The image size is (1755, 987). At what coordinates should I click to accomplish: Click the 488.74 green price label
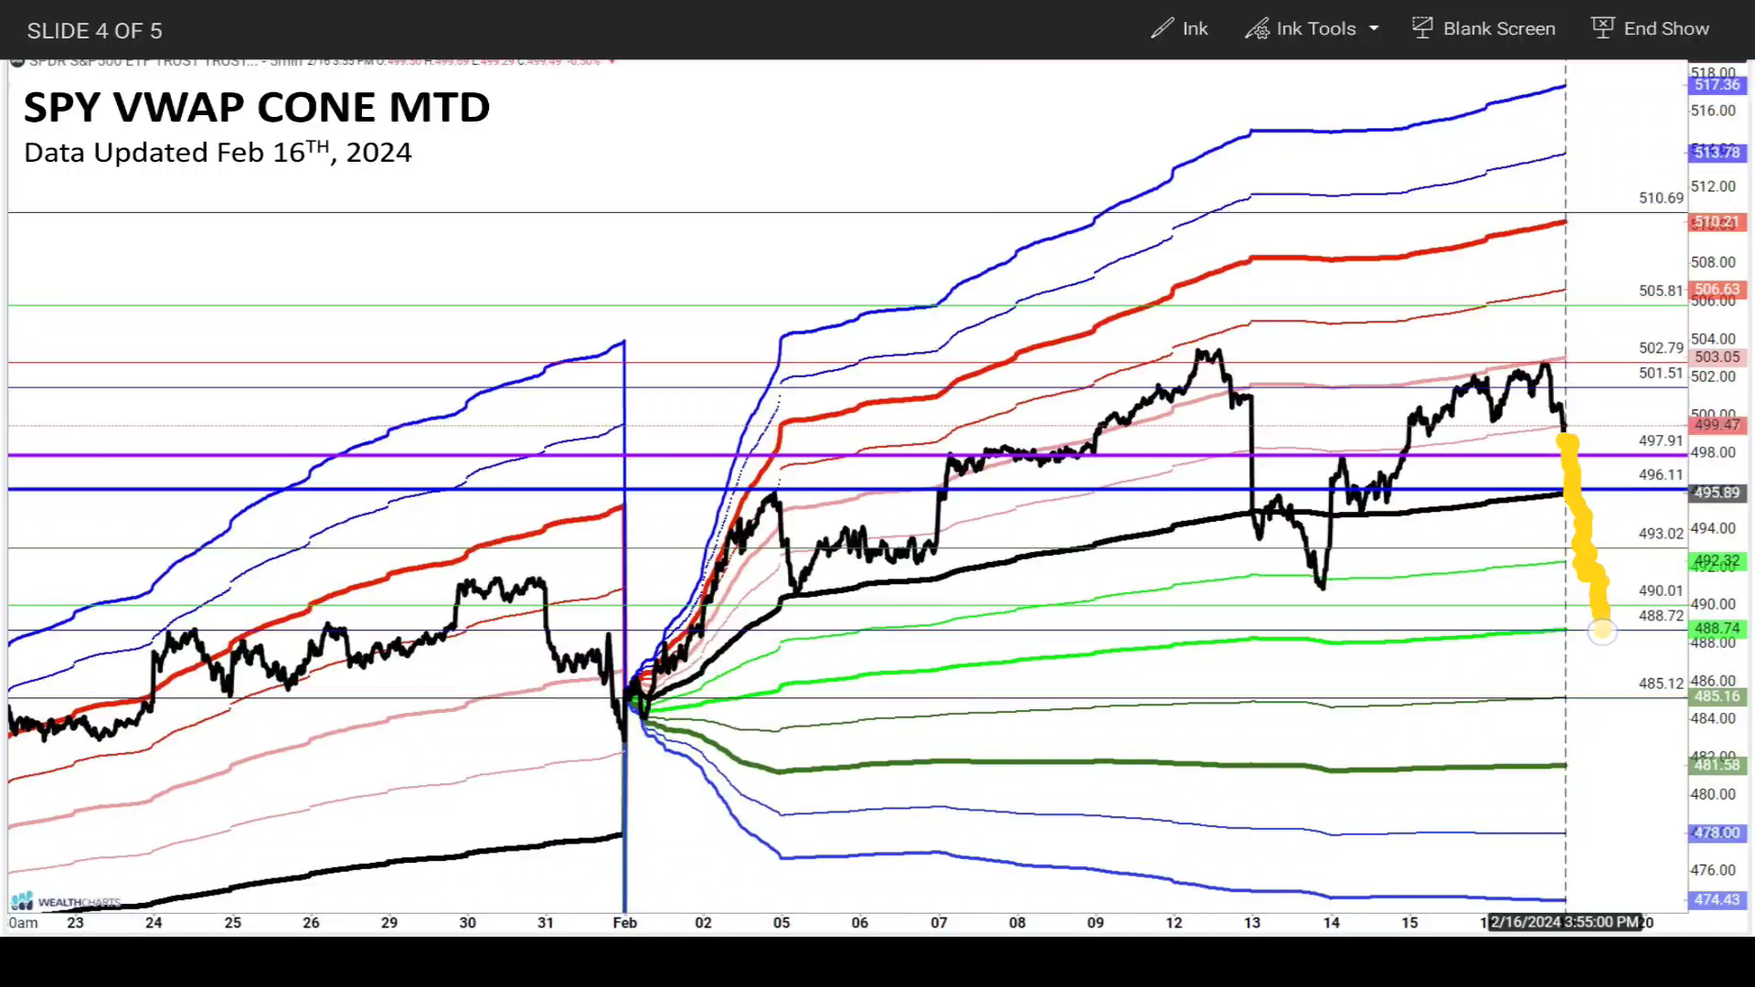pos(1717,629)
